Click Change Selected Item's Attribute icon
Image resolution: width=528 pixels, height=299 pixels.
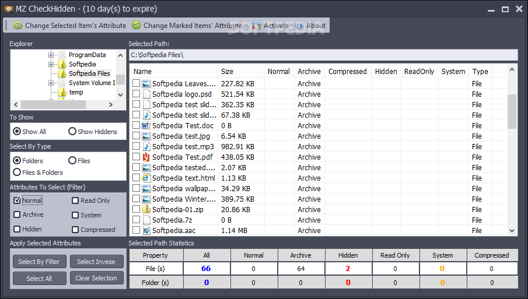coord(18,25)
